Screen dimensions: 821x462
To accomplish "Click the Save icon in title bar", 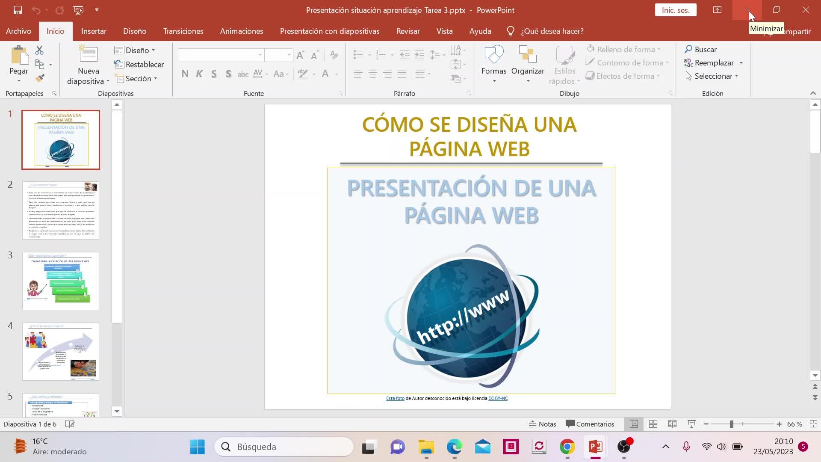I will tap(18, 10).
